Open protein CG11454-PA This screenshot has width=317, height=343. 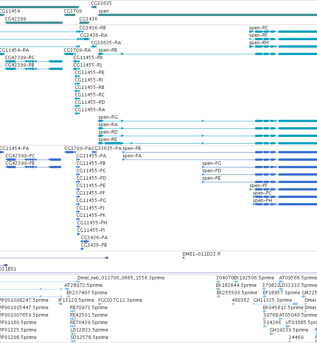[x=15, y=148]
